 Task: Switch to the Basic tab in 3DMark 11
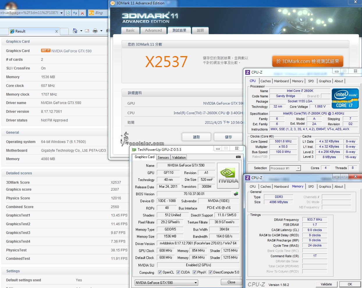(130, 31)
